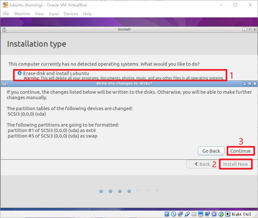Open the USB devices status icon
This screenshot has height=218, width=258.
187,214
